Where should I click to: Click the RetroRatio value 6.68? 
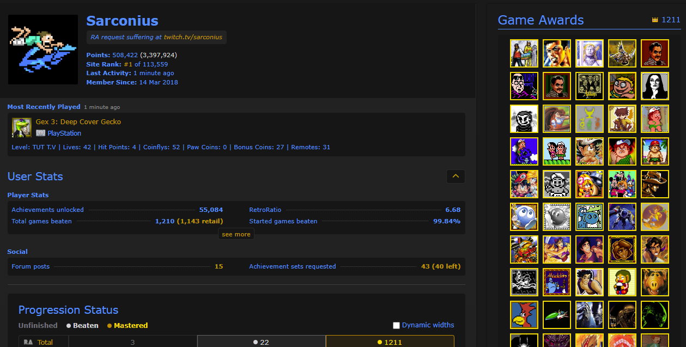point(453,210)
